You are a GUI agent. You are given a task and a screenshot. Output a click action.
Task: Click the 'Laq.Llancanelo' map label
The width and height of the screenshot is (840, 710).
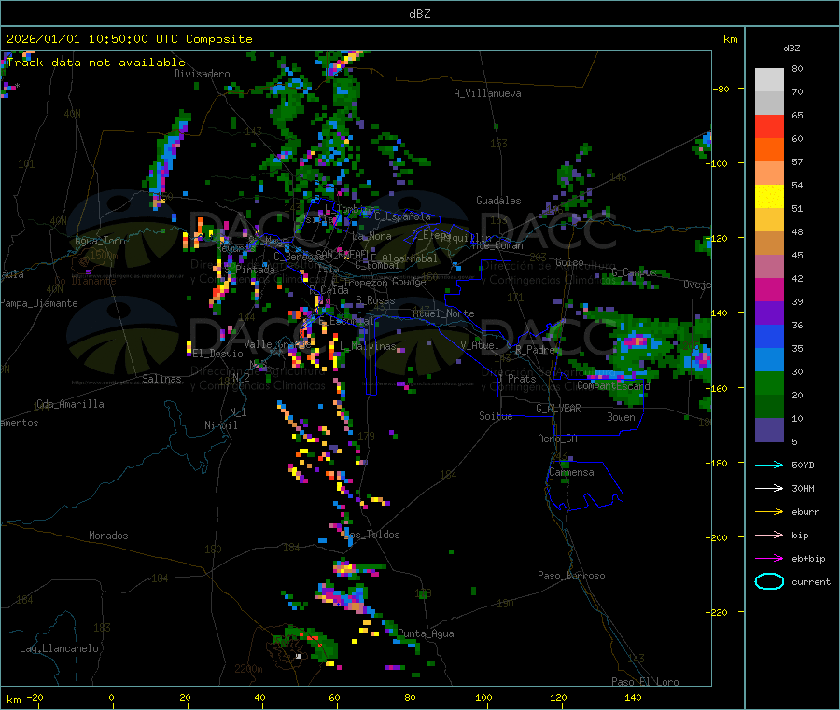tap(59, 648)
